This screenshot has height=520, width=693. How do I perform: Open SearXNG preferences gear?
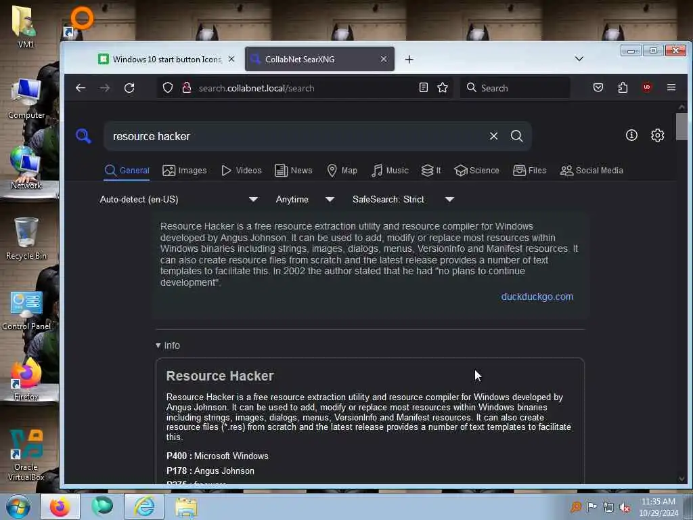point(658,135)
